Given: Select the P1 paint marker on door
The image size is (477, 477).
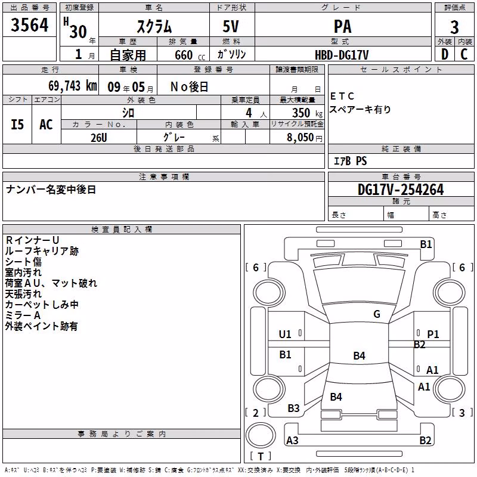Looking at the screenshot, I should [433, 334].
